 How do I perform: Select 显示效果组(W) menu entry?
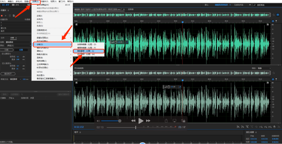[52, 5]
